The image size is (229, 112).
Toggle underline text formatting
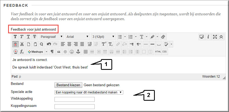coord(28,37)
